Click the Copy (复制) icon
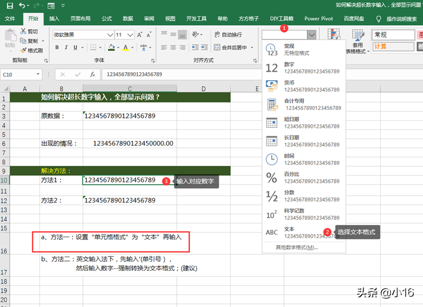423x307 pixels. [x=23, y=41]
